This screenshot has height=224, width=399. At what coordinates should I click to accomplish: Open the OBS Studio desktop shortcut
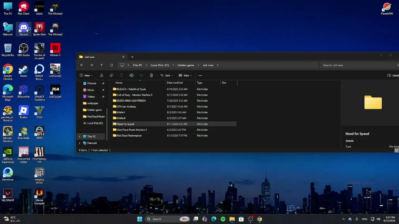click(24, 50)
